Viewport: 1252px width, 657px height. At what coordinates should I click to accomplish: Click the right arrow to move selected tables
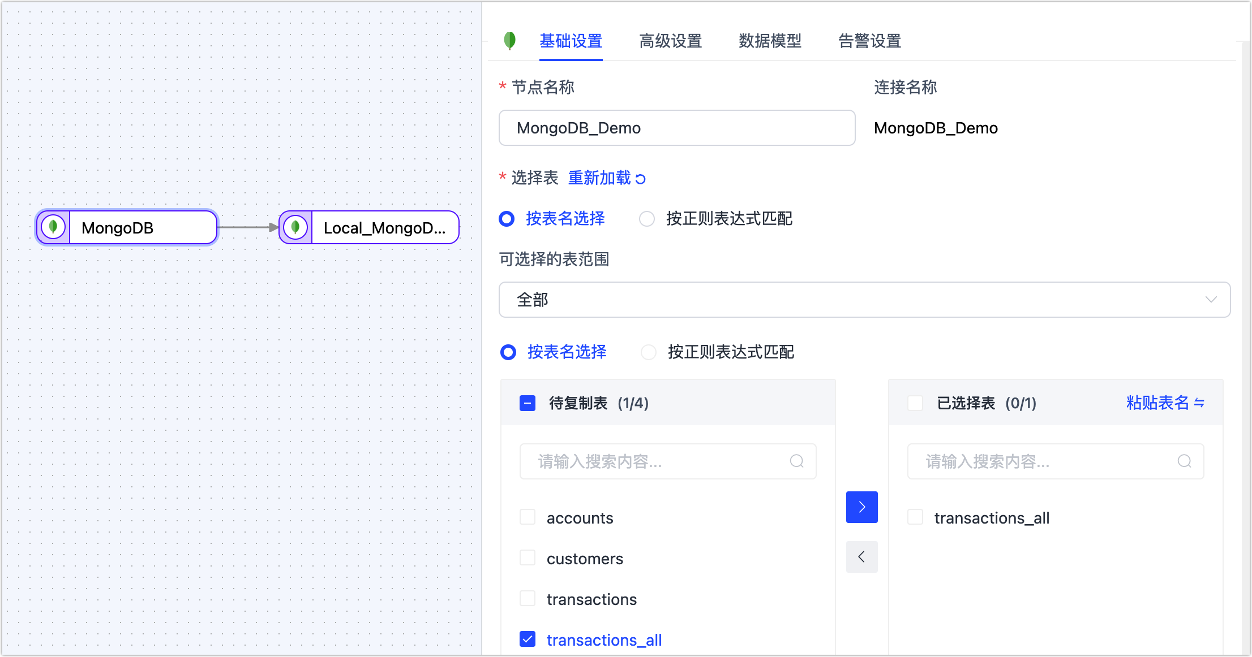(x=861, y=507)
